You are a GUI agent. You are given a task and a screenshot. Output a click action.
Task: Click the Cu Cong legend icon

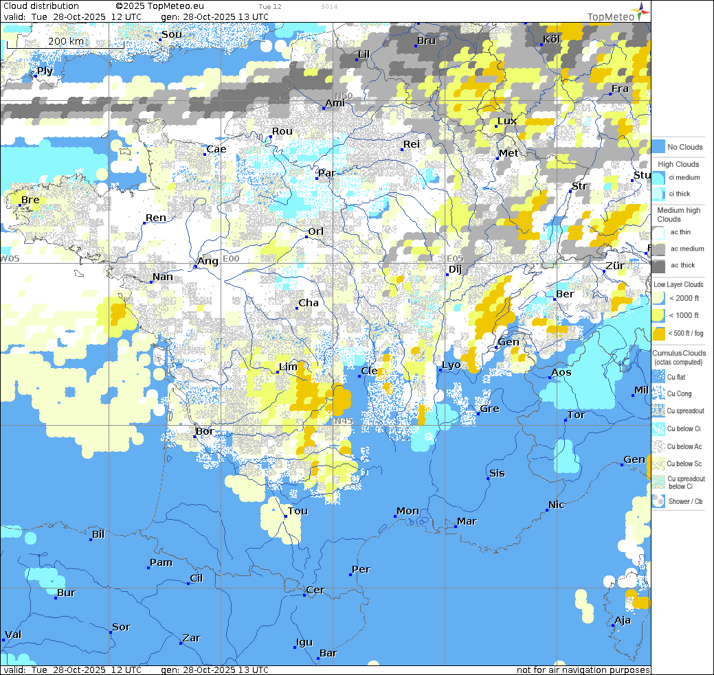pyautogui.click(x=658, y=394)
